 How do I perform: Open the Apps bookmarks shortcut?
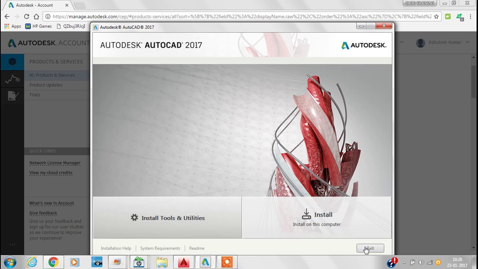pos(13,26)
